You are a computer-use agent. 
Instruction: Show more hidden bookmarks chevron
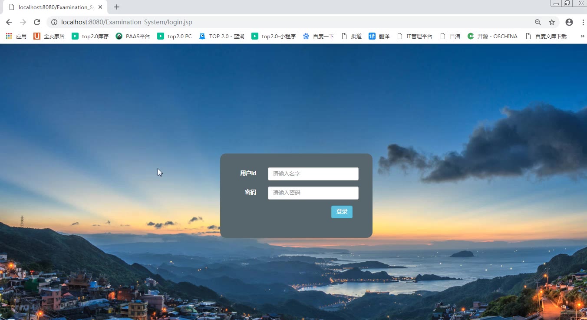tap(582, 36)
